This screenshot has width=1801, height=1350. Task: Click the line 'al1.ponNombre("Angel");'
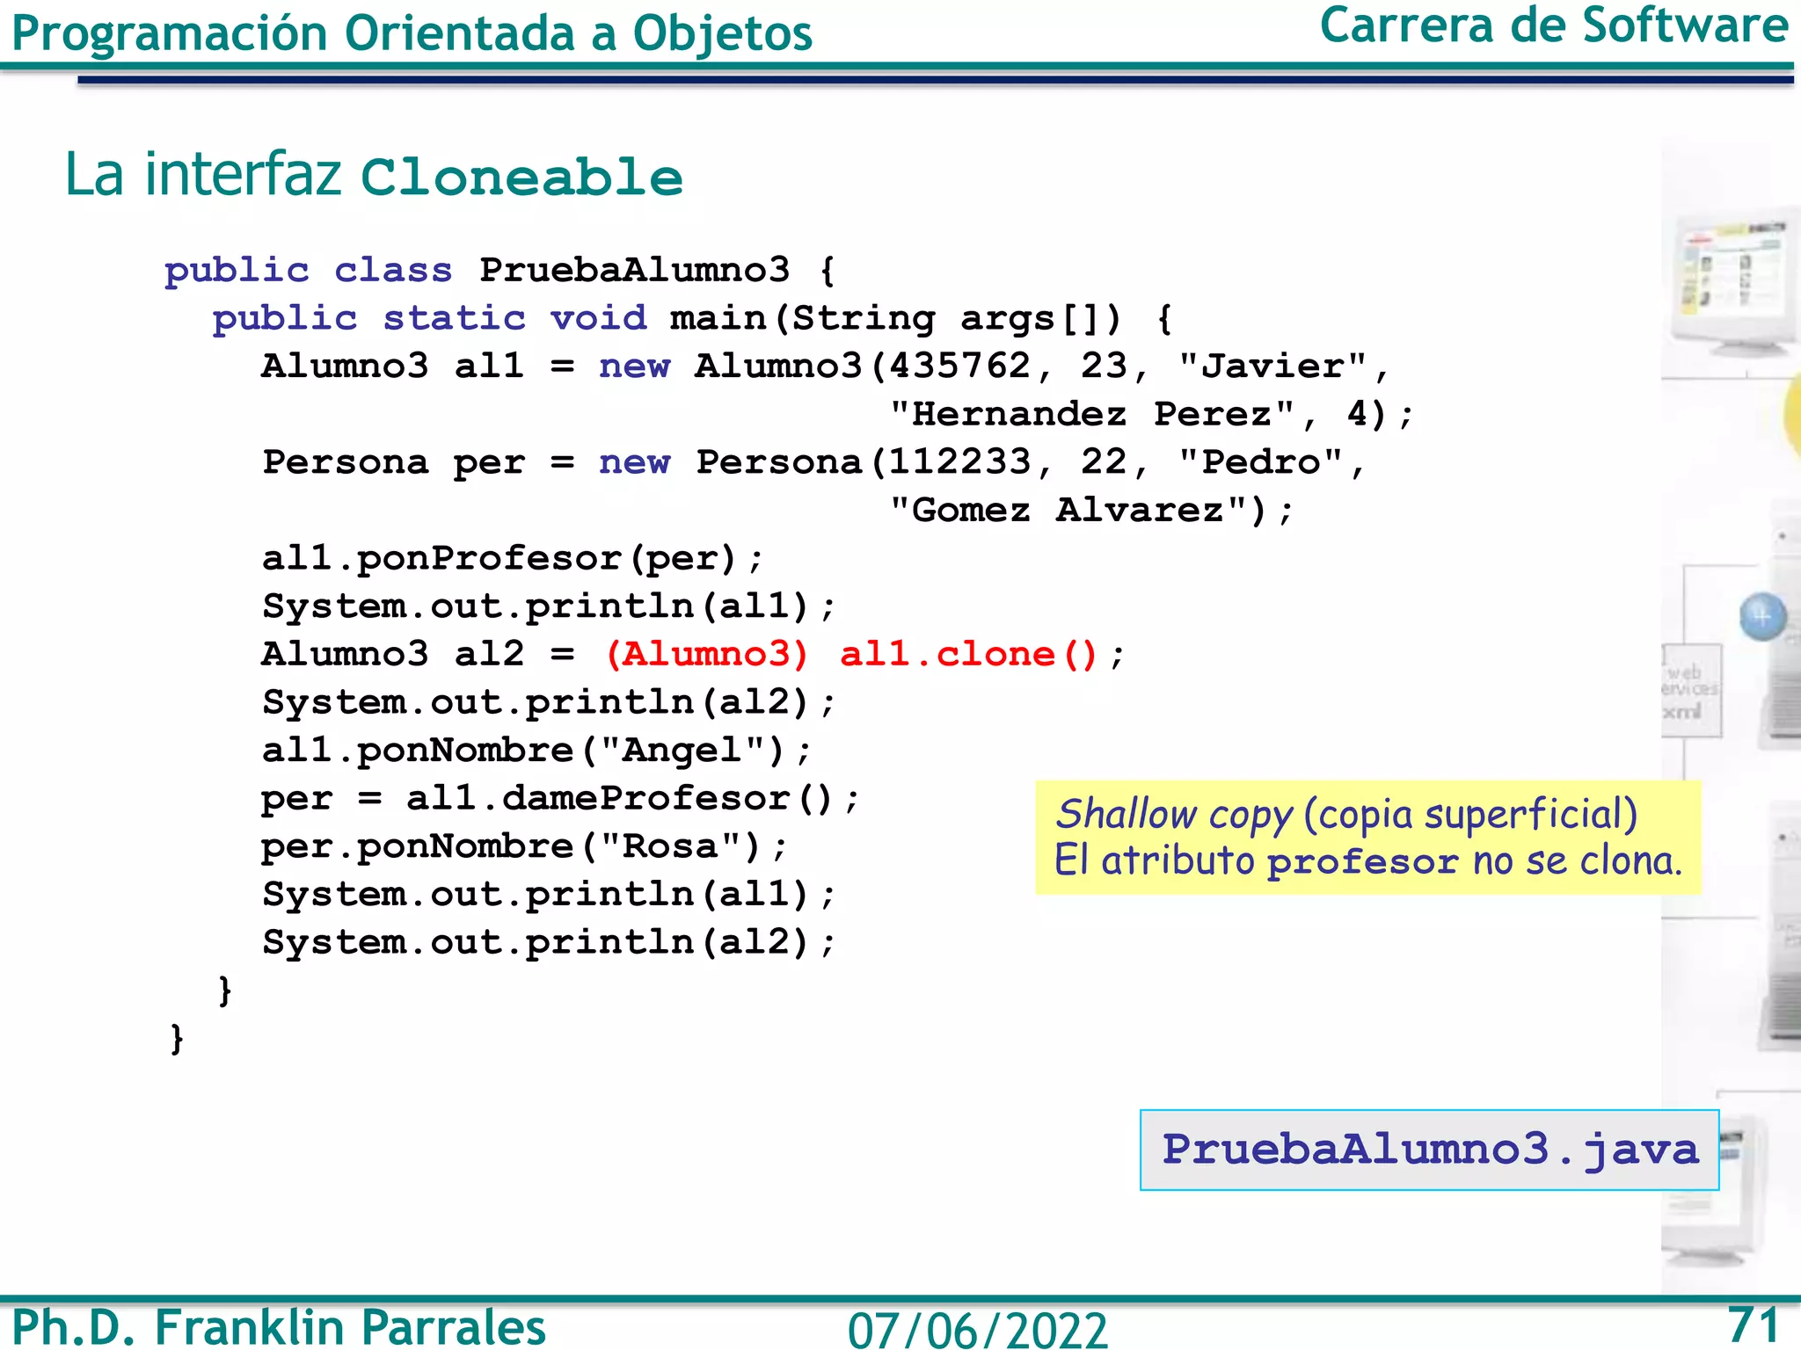tap(536, 751)
